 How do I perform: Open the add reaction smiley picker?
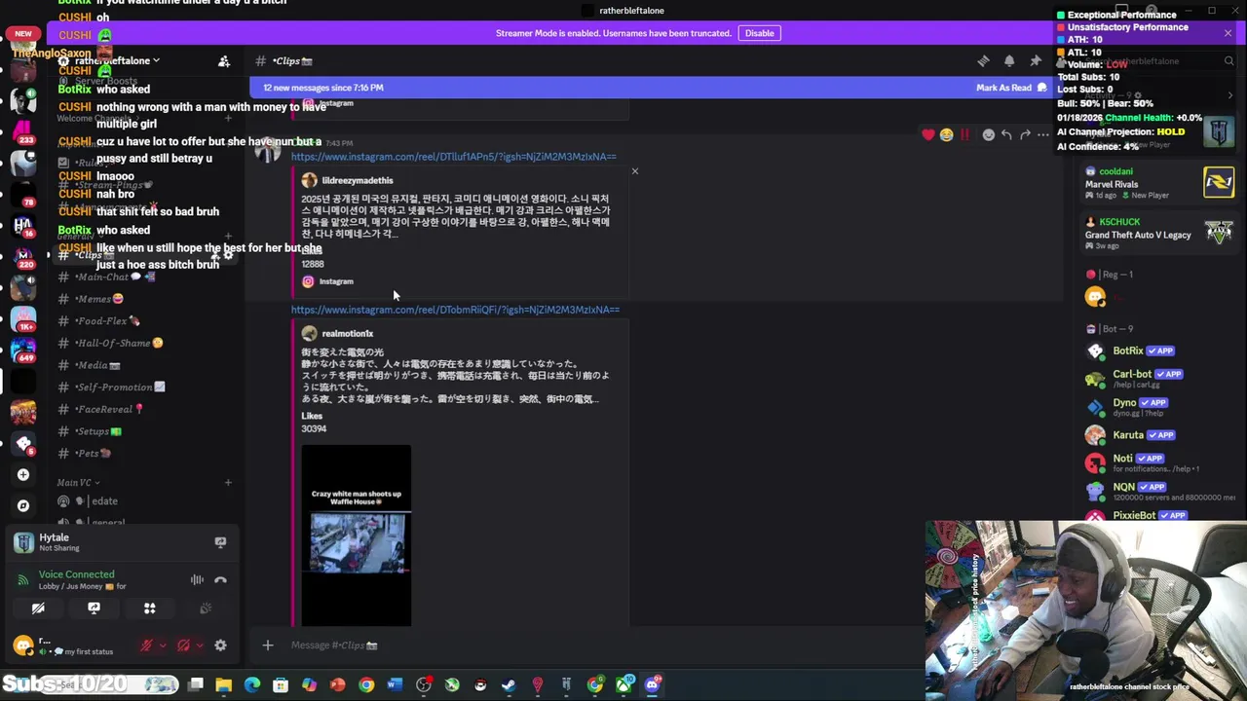coord(989,134)
